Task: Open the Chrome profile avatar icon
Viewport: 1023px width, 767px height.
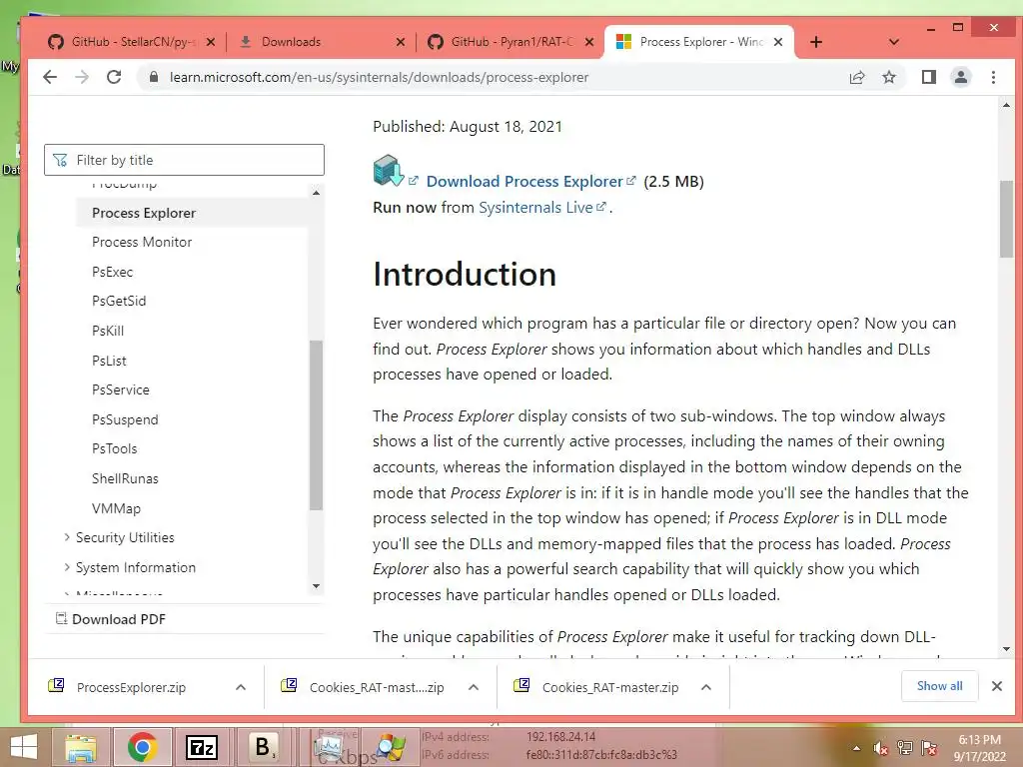Action: click(960, 77)
